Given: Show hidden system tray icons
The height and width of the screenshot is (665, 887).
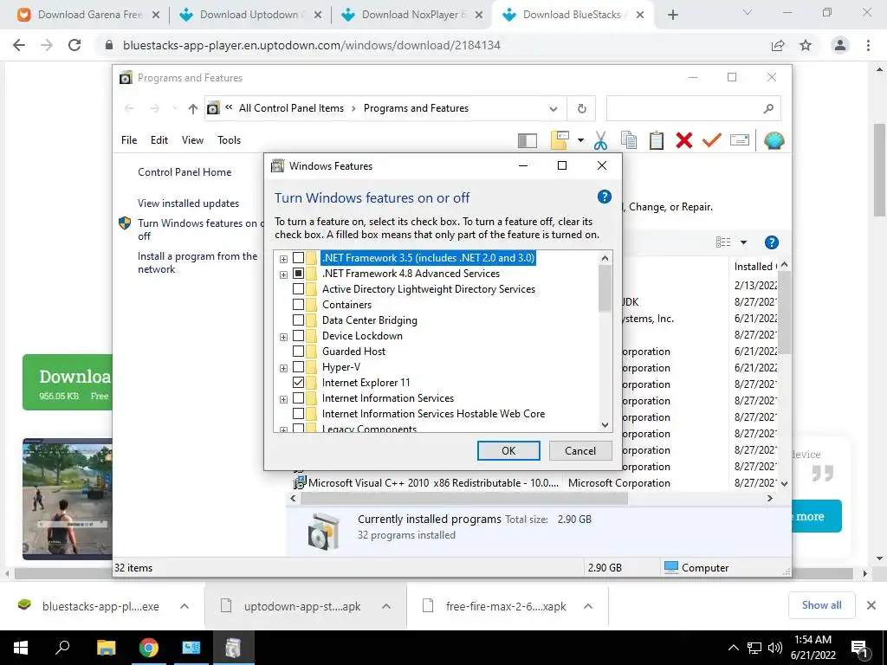Looking at the screenshot, I should point(733,648).
